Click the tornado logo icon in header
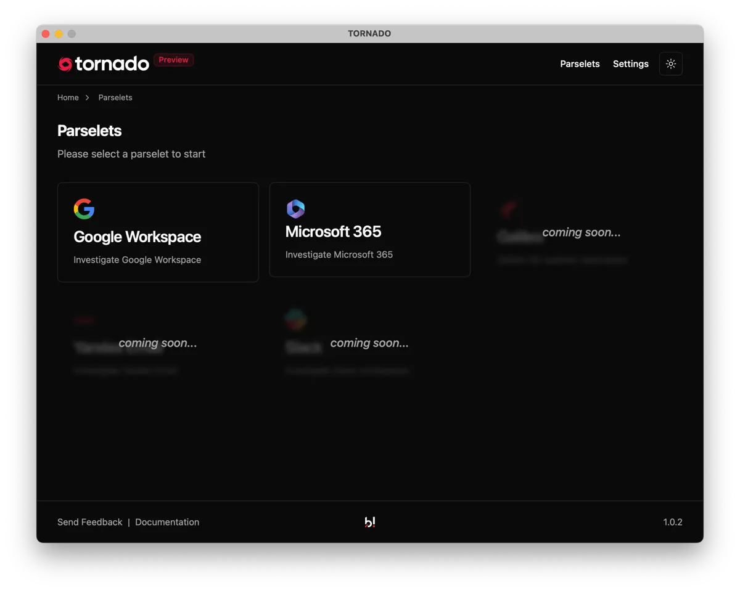Screen dimensions: 740x591 point(64,63)
